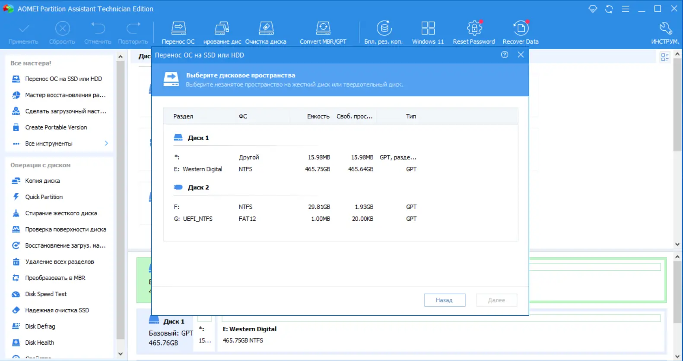This screenshot has width=683, height=361.
Task: Click the refresh icon in title bar
Action: pos(609,9)
